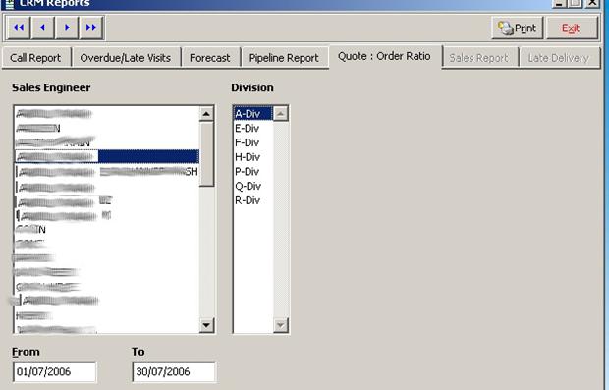Go to next record arrow button
This screenshot has height=390, width=609.
(x=67, y=28)
